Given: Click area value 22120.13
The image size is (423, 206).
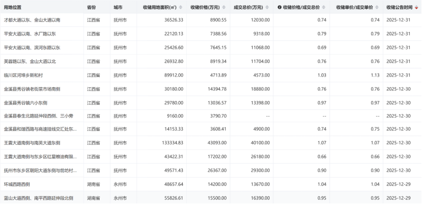Looking at the screenshot, I should pos(174,34).
